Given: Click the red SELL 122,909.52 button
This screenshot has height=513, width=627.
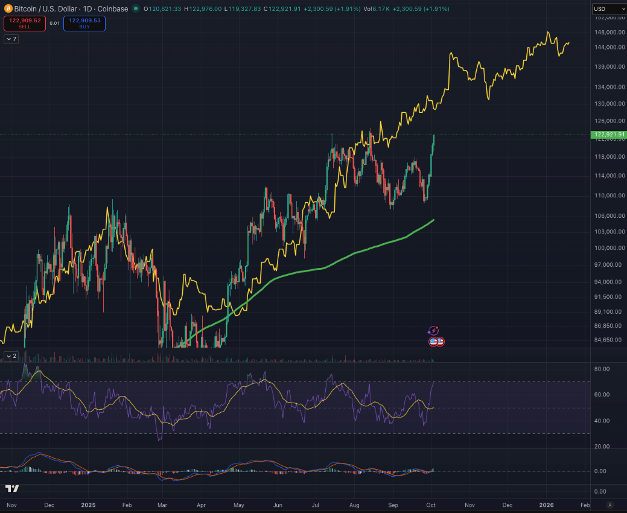Looking at the screenshot, I should 25,23.
